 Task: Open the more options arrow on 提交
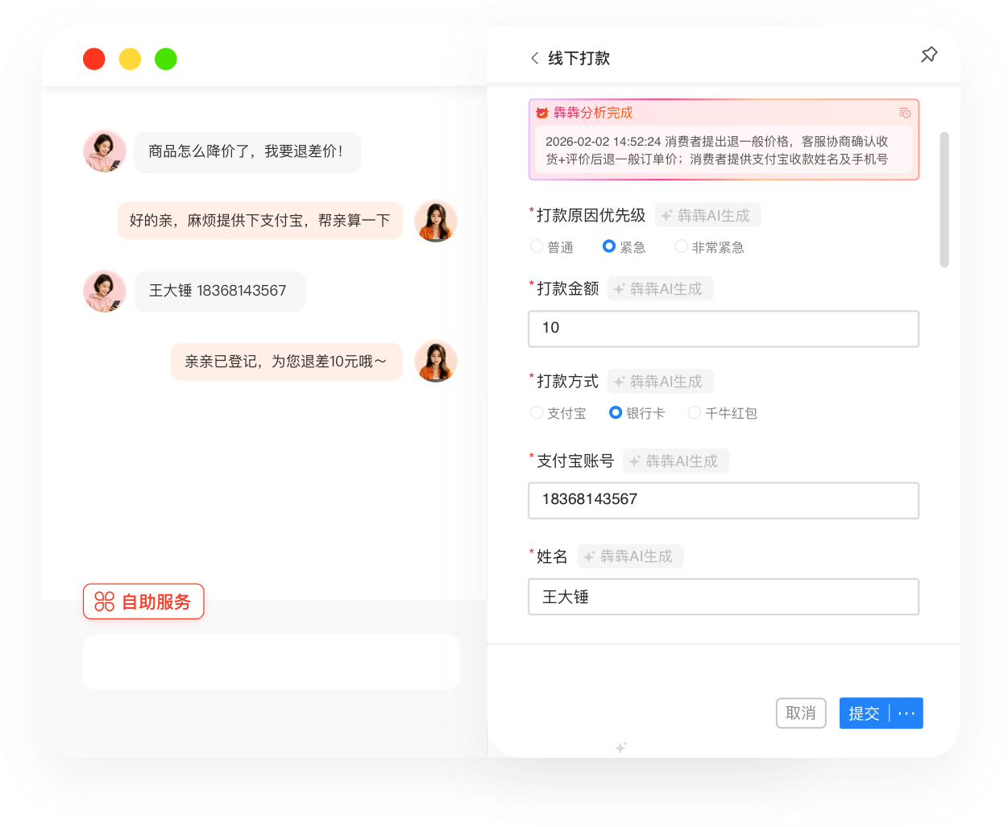pyautogui.click(x=906, y=713)
